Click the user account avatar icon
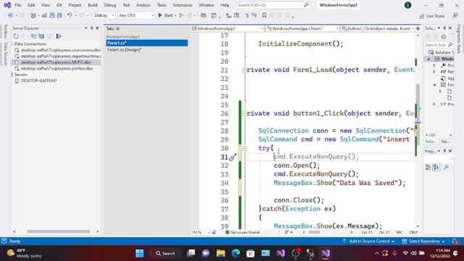This screenshot has height=261, width=464. click(407, 5)
